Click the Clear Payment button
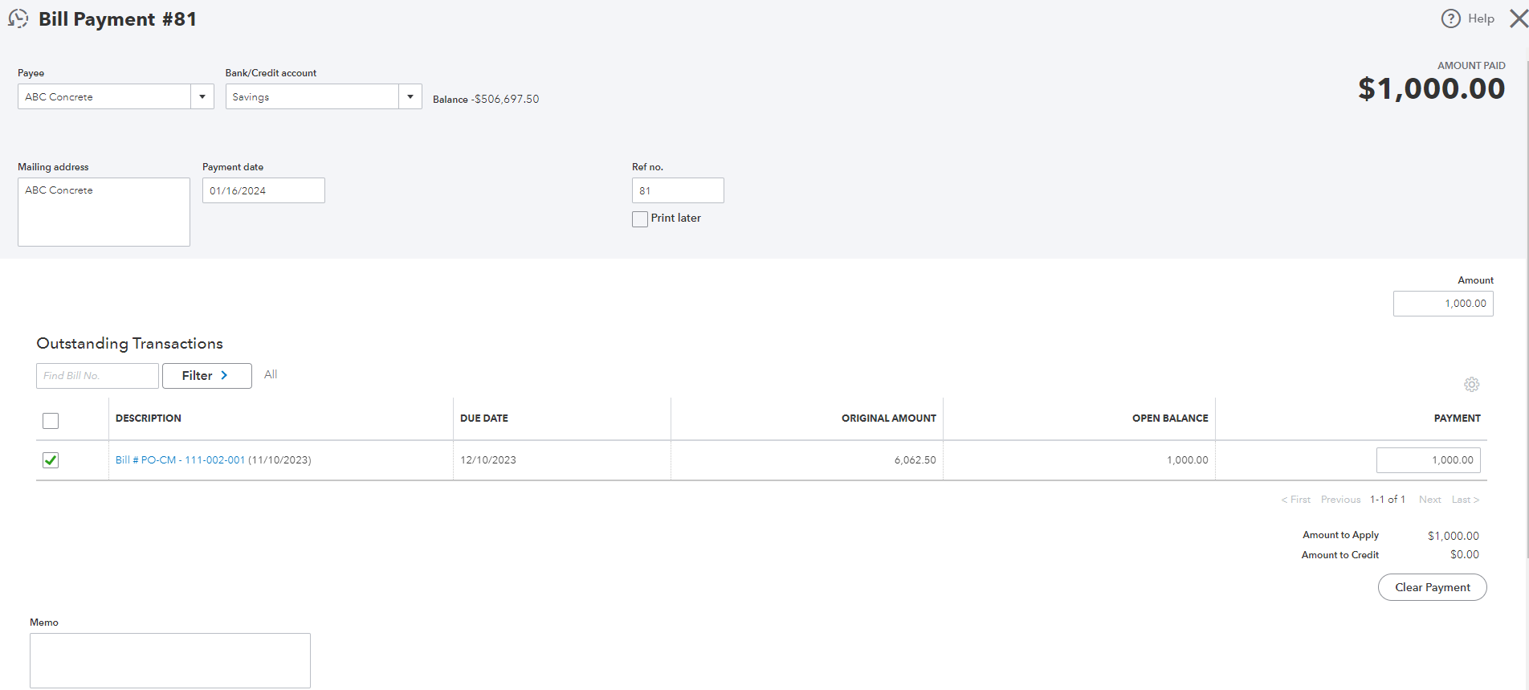Image resolution: width=1529 pixels, height=690 pixels. pos(1432,587)
